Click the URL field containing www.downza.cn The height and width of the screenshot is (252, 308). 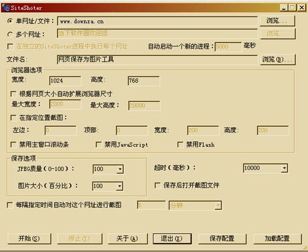(157, 21)
